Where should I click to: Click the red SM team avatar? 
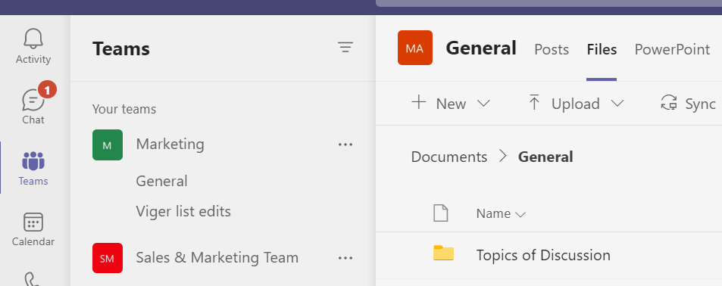[x=108, y=258]
